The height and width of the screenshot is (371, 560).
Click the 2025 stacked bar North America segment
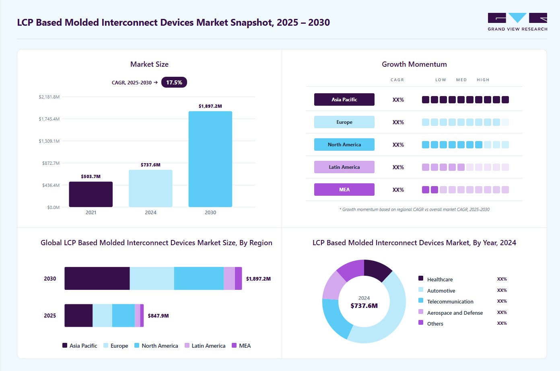pyautogui.click(x=124, y=316)
